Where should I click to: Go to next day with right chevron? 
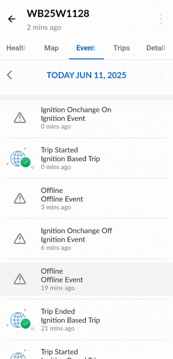161,75
